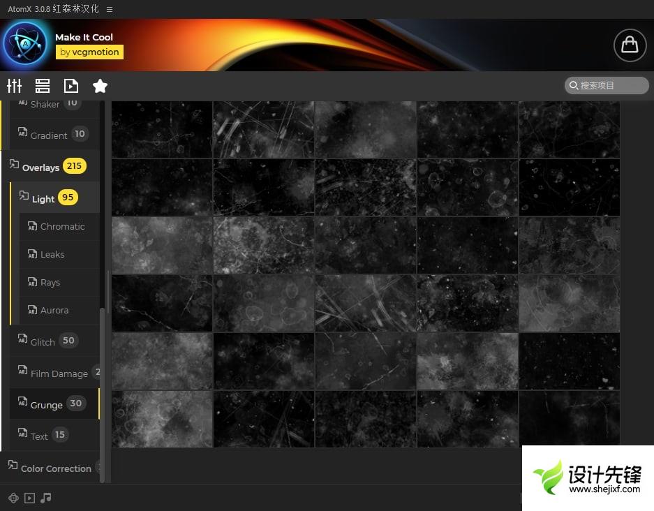Click the sidebar vertical scrollbar

[x=103, y=391]
